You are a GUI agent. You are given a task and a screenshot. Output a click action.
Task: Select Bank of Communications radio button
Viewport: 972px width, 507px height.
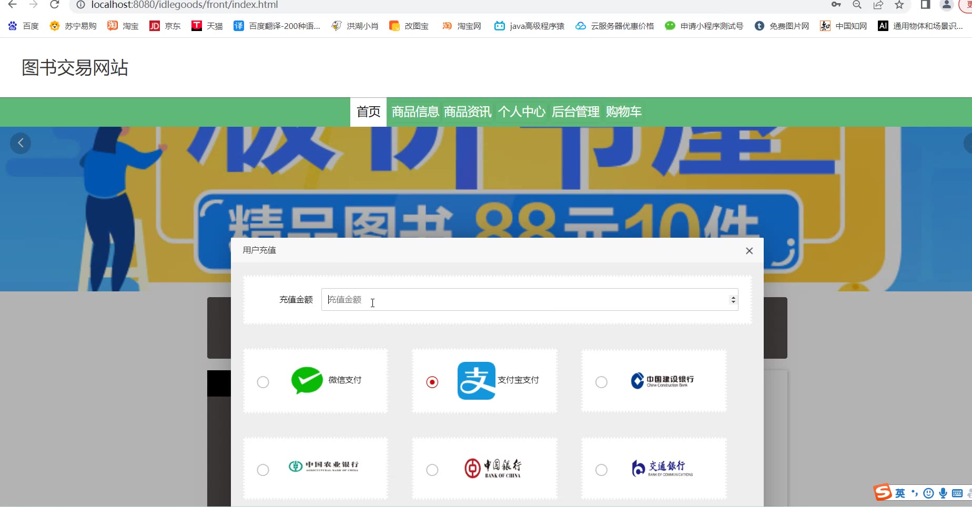(601, 470)
